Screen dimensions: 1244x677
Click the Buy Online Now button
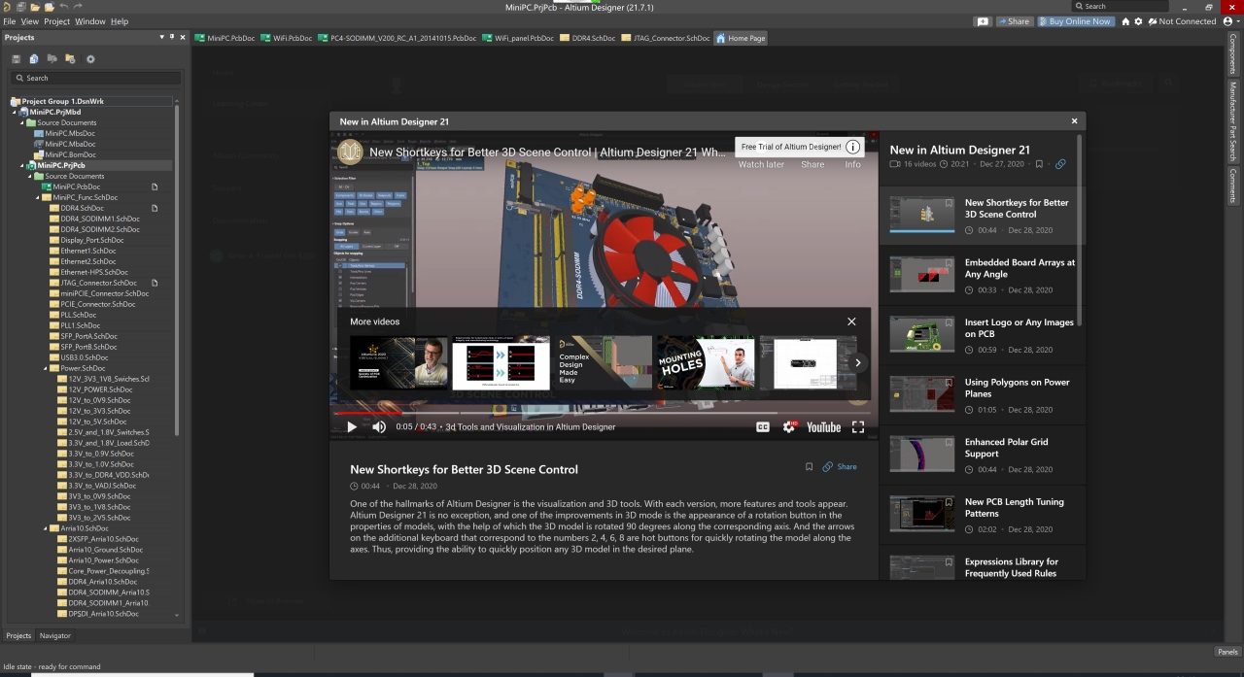pos(1076,20)
